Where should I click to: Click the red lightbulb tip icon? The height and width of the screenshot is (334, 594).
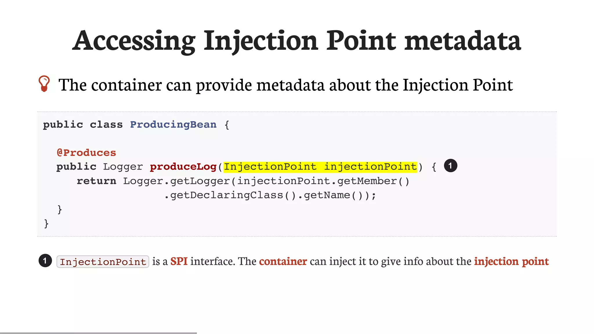click(x=44, y=84)
